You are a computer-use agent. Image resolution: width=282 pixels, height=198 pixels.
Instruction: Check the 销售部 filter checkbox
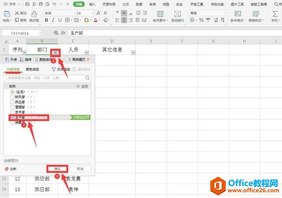coord(12,123)
